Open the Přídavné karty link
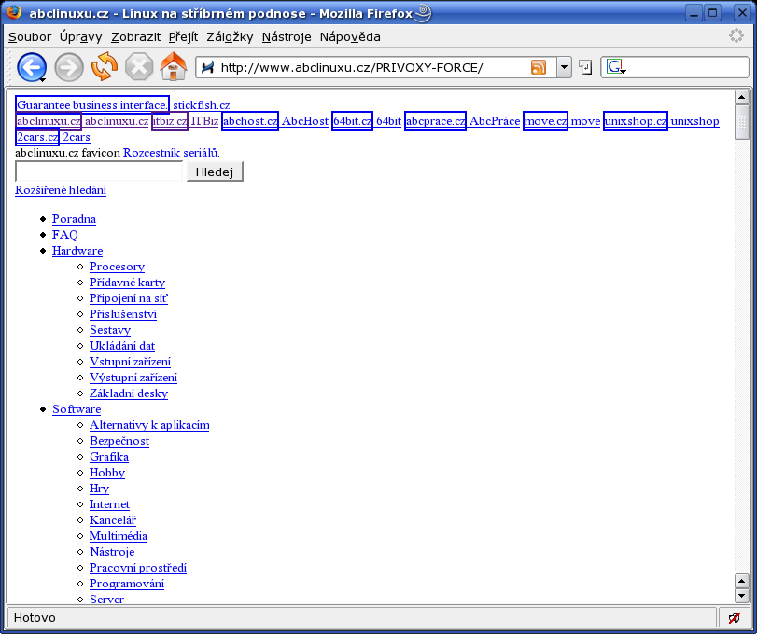The width and height of the screenshot is (757, 634). [x=128, y=283]
